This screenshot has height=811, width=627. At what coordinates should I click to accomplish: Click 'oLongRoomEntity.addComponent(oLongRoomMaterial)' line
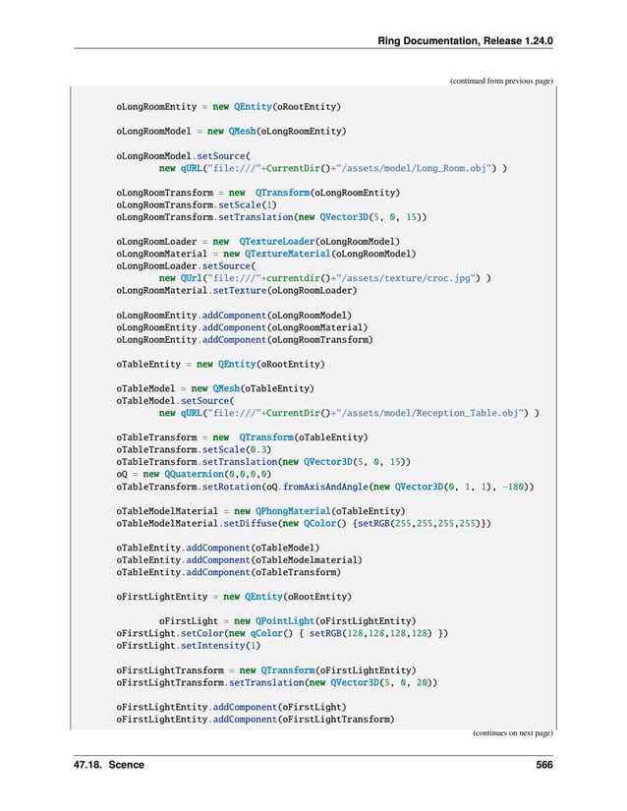[242, 327]
